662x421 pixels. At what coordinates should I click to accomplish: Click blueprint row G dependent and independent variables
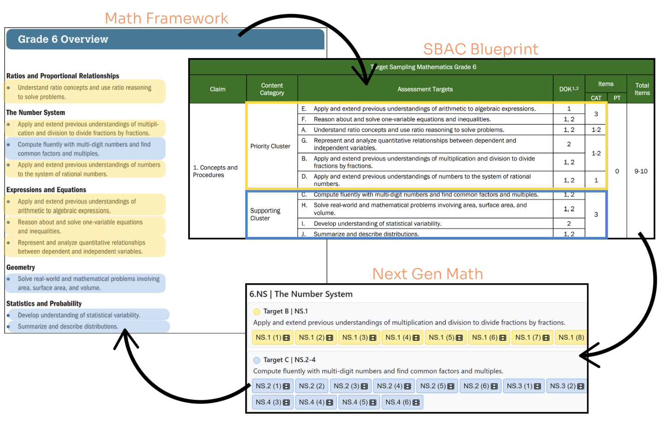point(426,144)
